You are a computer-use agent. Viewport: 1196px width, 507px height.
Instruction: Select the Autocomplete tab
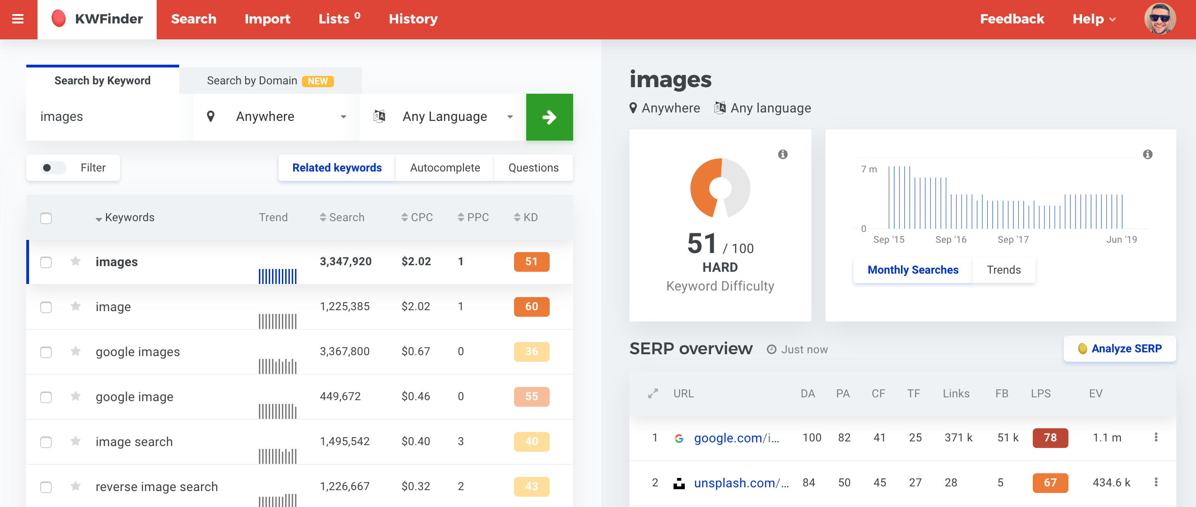pos(445,168)
